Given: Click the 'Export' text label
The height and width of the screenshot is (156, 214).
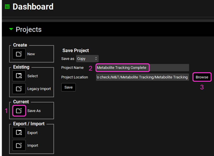Looking at the screenshot, I should 33,133.
